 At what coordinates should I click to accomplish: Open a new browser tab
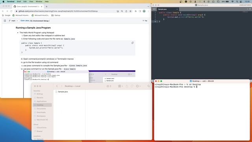point(46,6)
